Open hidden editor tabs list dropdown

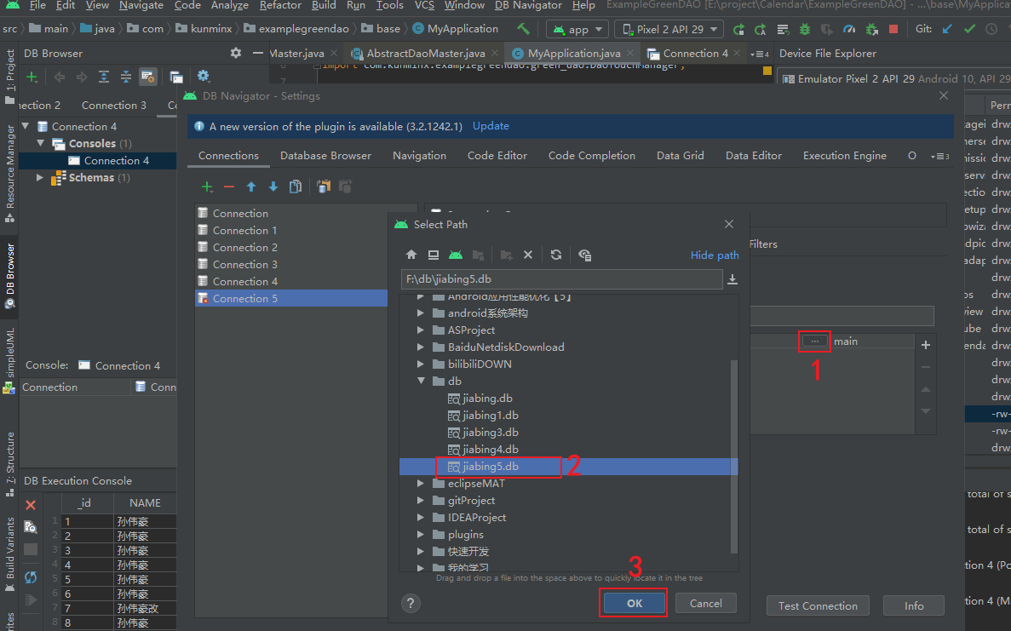[x=760, y=54]
